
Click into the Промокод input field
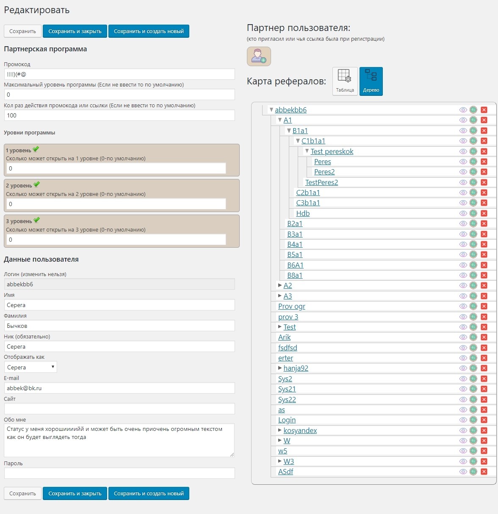point(119,74)
